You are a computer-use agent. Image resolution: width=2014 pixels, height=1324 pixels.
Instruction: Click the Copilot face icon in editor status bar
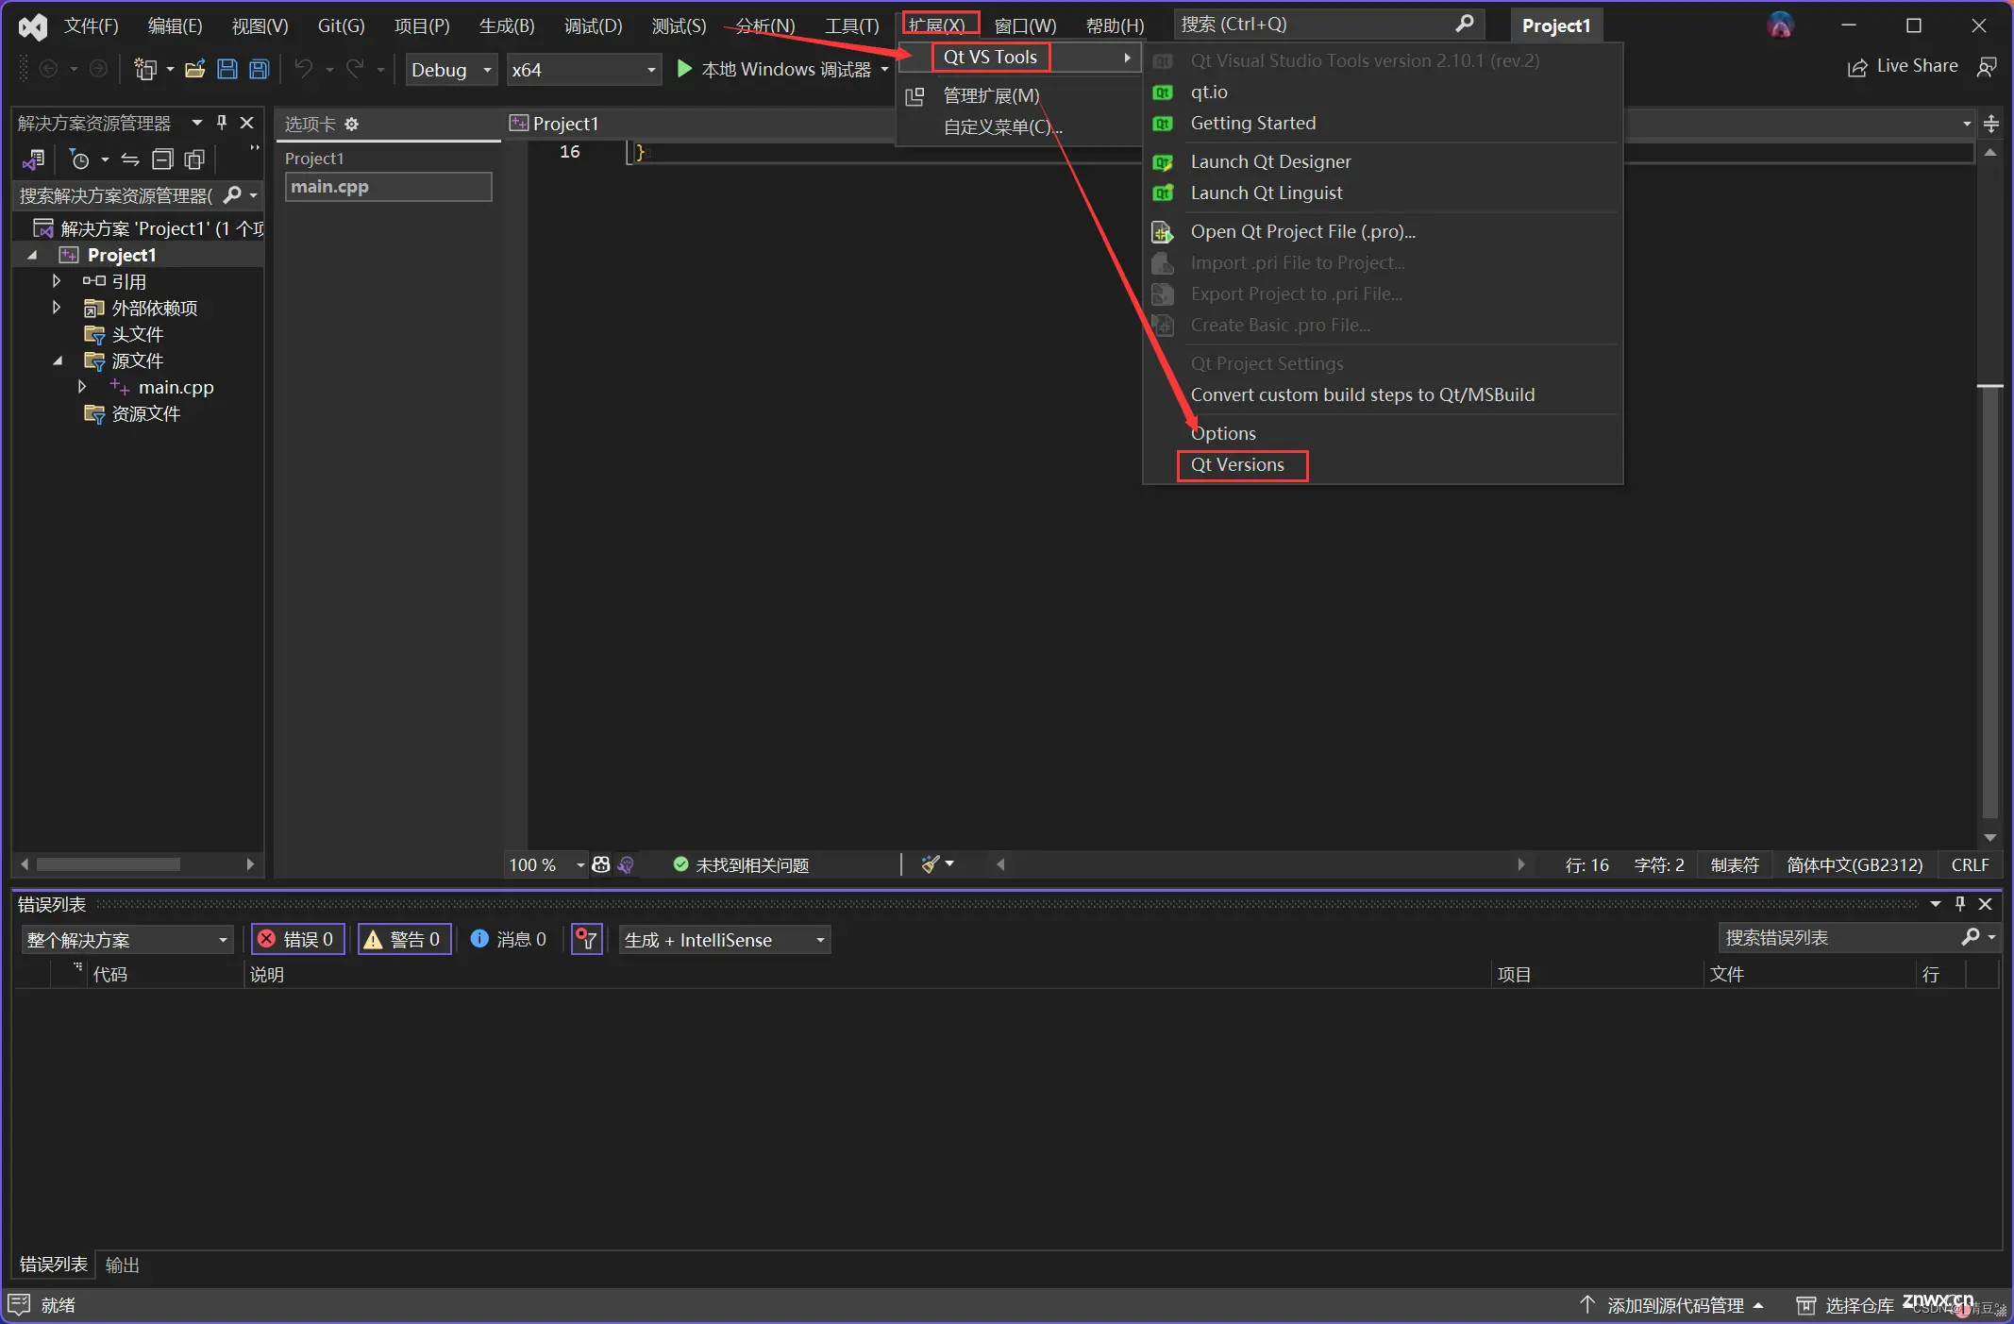pyautogui.click(x=601, y=864)
